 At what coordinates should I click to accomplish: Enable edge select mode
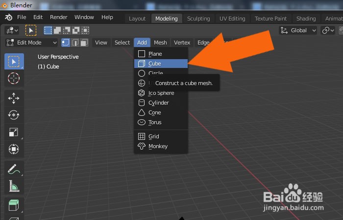pos(75,43)
